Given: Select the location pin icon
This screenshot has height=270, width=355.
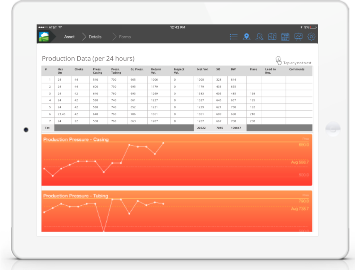Looking at the screenshot, I should [246, 36].
